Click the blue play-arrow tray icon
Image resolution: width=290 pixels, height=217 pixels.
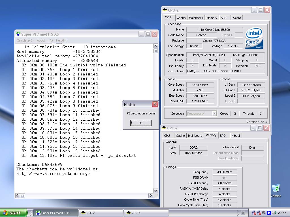pos(269,213)
